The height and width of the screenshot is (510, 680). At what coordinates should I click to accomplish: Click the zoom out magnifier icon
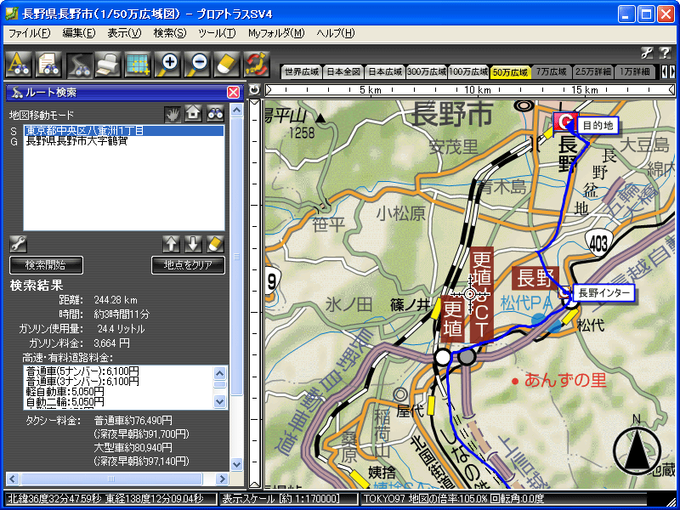[197, 65]
